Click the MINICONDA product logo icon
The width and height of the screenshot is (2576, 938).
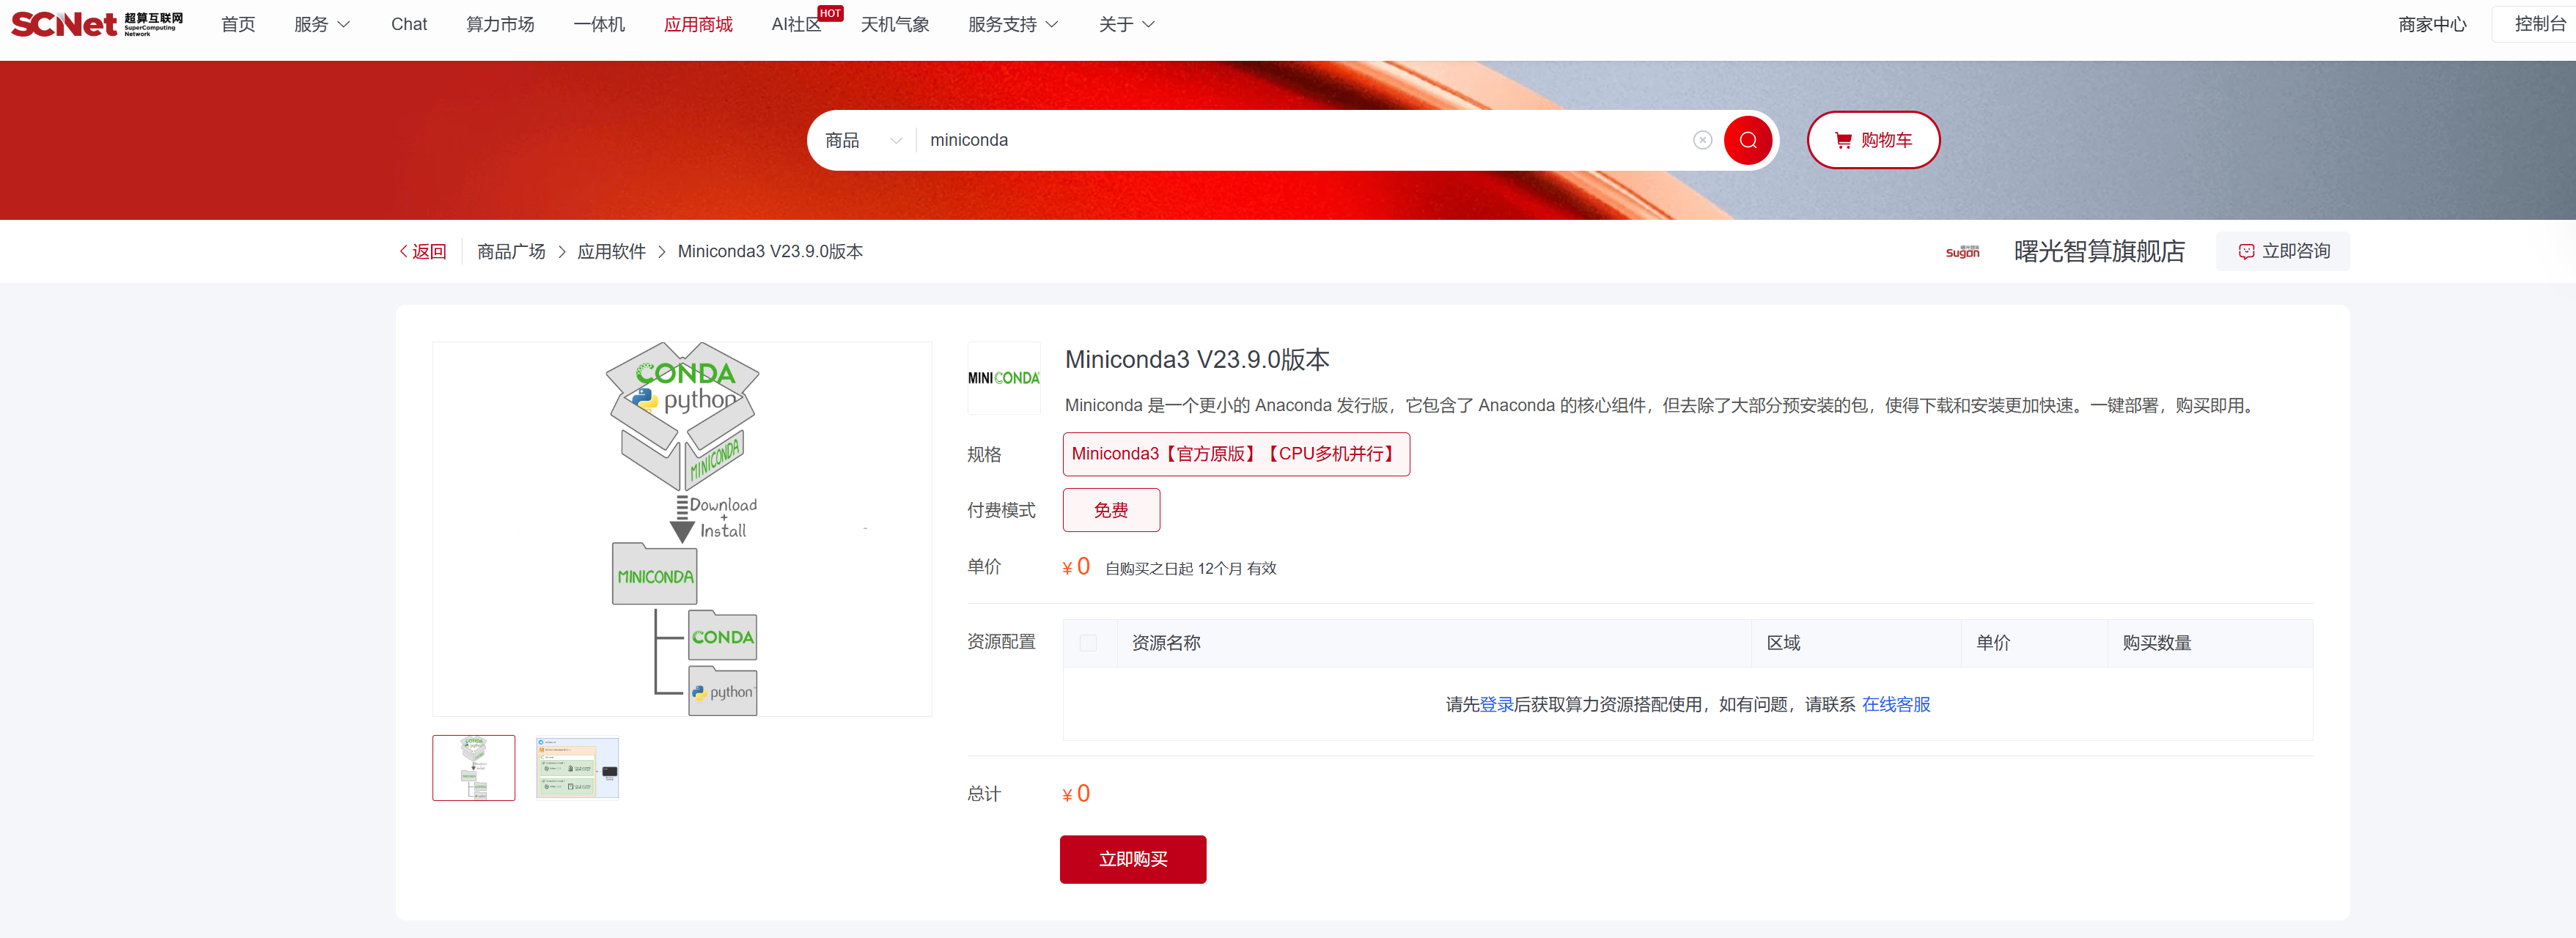(x=1003, y=378)
